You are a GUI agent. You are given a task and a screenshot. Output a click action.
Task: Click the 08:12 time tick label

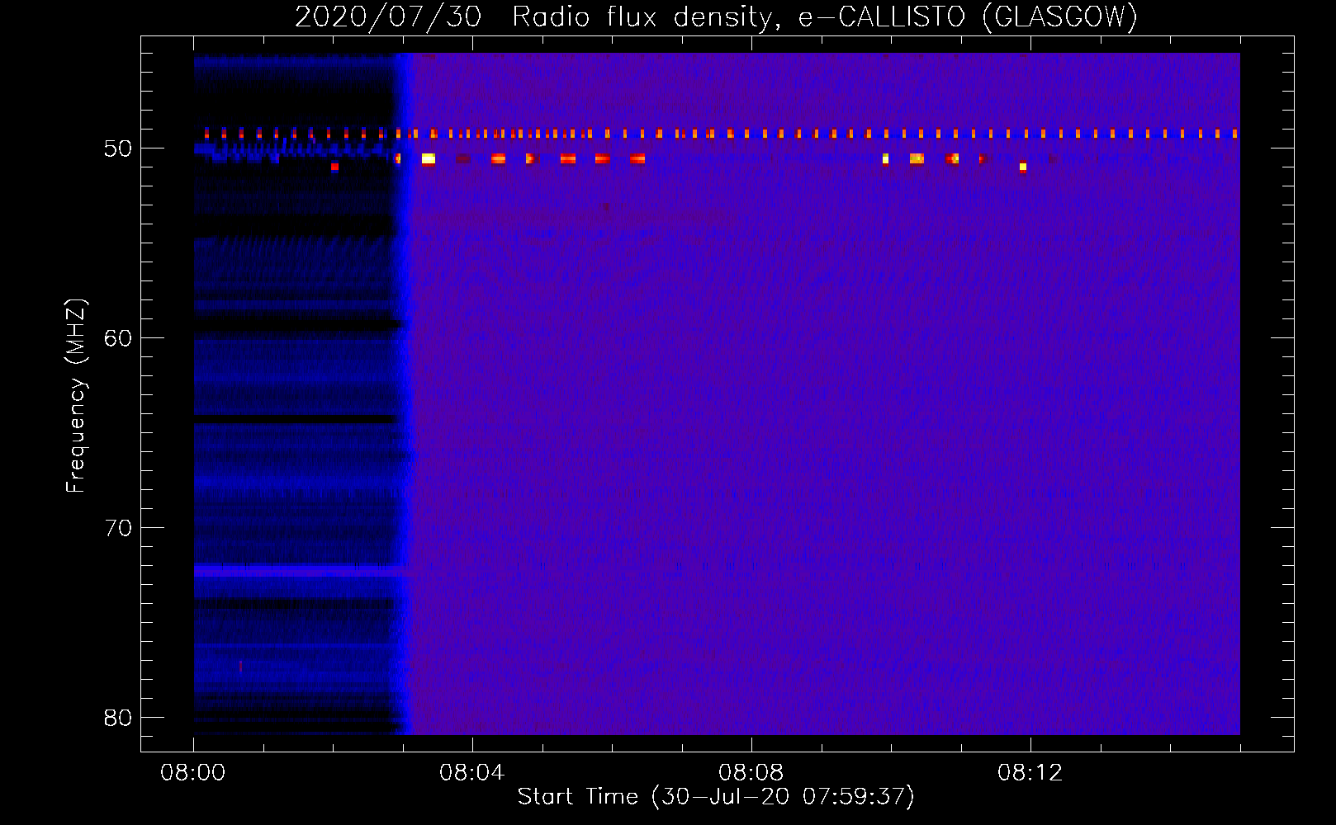[1030, 773]
